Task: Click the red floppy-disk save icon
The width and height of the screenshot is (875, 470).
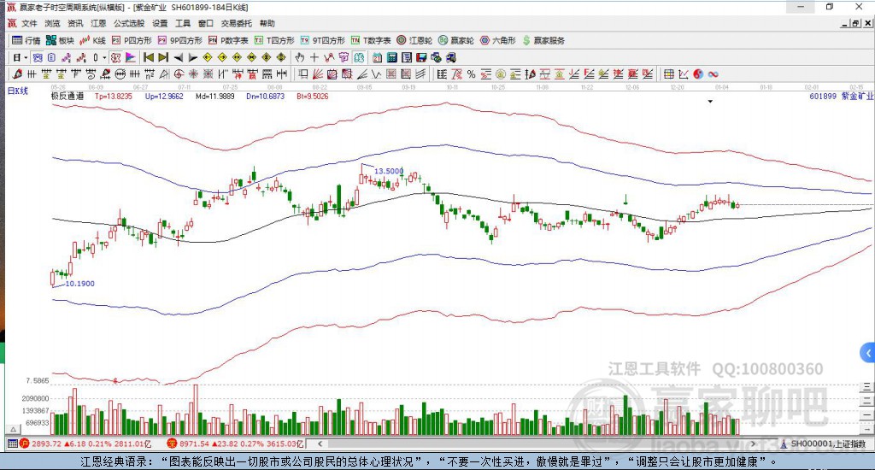Action: (421, 57)
